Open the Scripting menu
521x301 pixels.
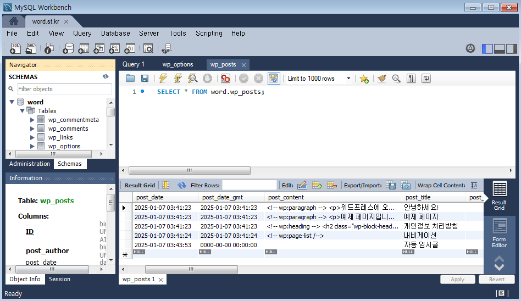coord(209,33)
